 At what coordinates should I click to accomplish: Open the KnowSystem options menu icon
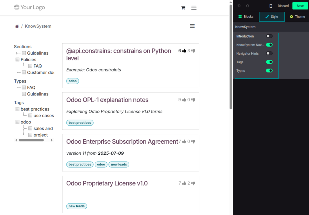pyautogui.click(x=192, y=26)
